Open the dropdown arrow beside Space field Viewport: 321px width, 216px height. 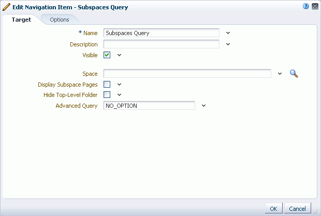click(280, 74)
